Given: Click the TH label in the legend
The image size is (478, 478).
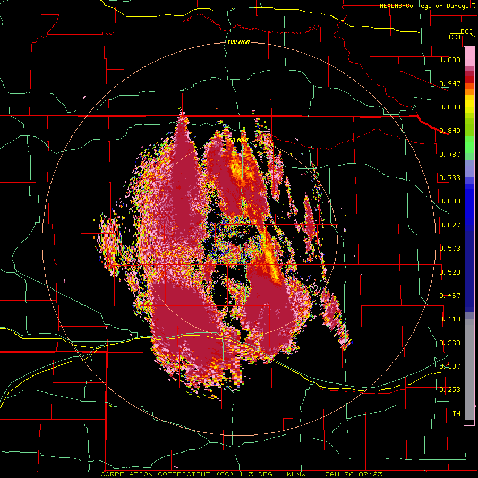Looking at the screenshot, I should tap(456, 413).
